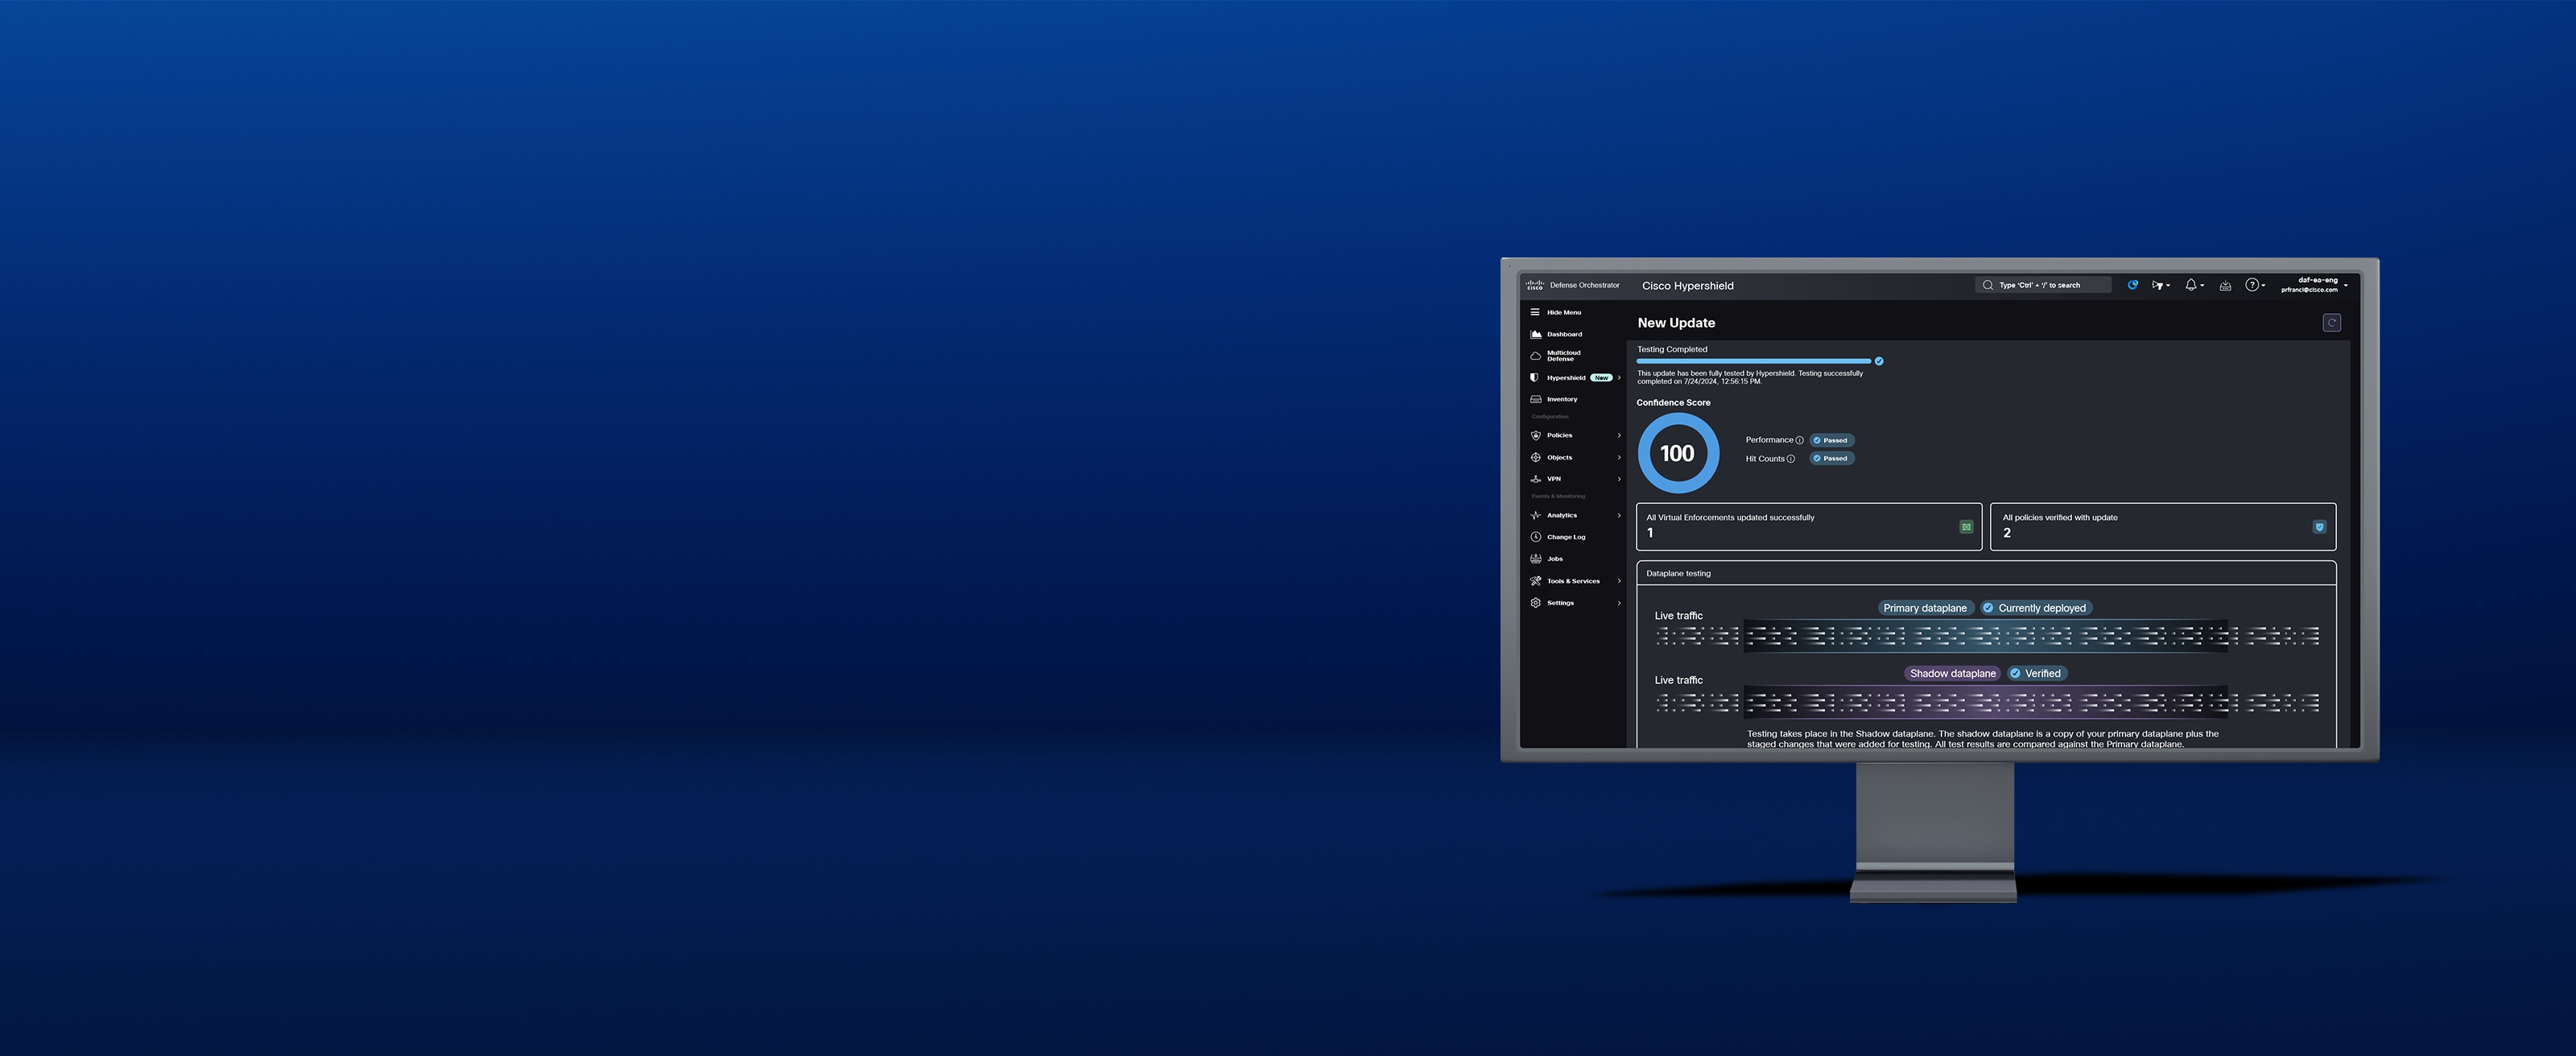This screenshot has height=1056, width=2576.
Task: Click the Cisco logo in header
Action: tap(1535, 285)
